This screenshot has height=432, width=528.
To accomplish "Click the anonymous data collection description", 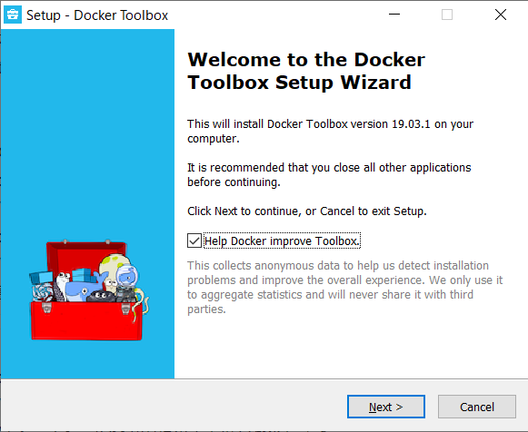I will [344, 287].
